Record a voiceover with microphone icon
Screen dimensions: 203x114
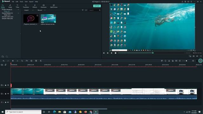click(x=169, y=61)
